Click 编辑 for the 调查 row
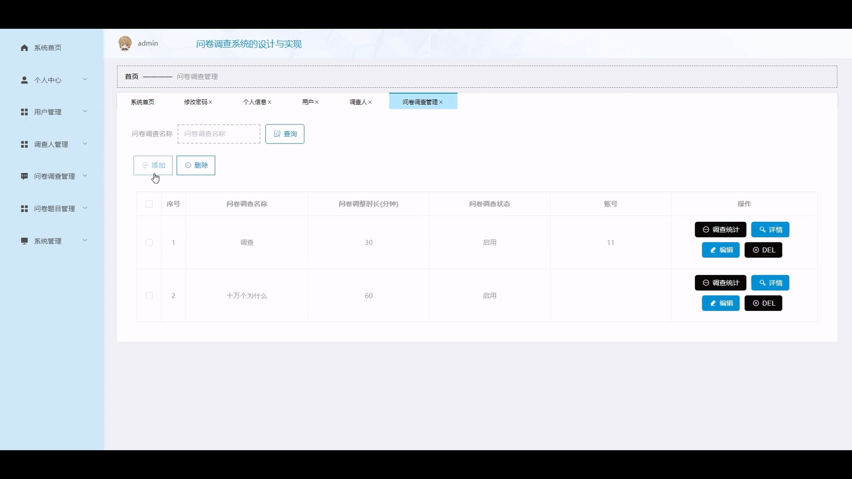The width and height of the screenshot is (852, 479). point(721,250)
